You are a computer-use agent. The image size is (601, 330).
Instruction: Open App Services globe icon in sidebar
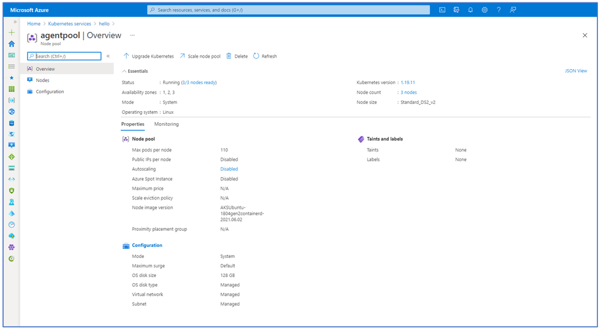click(x=11, y=112)
